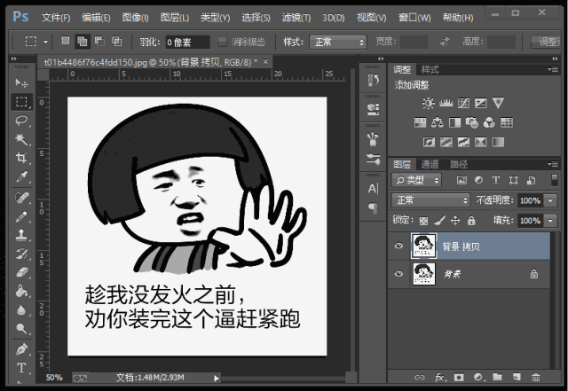Open the Adjustments panel flyout menu
Screen dimensions: 568x391
tap(553, 69)
